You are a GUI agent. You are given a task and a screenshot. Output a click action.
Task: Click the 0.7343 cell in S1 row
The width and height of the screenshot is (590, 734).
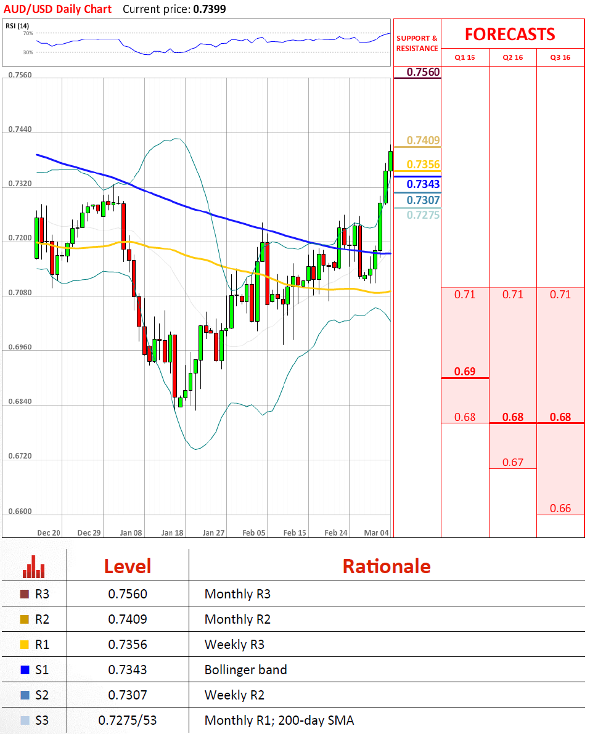128,670
